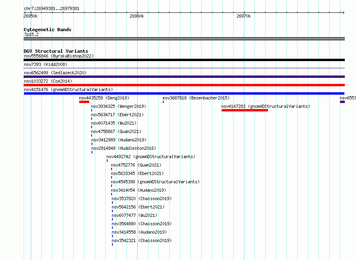Screen dimensions: 356x260
Task: Click nsv3542321 (Chaisson2019) label
Action: (142, 240)
